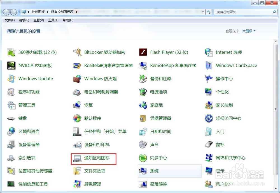Screen dimensions: 280x193
Task: Open the 系统 item
Action: [170, 171]
